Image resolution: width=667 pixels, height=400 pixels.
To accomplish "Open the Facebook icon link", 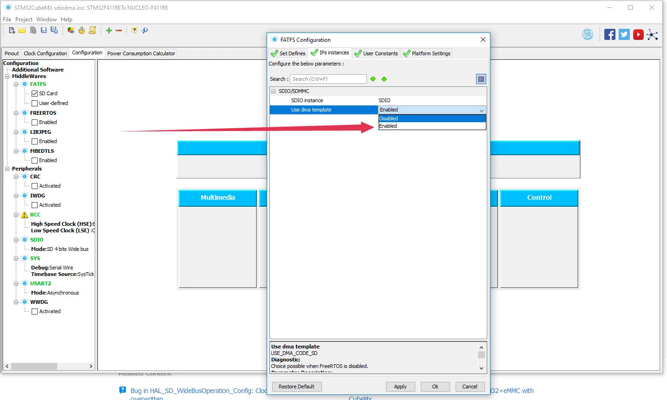I will coord(610,34).
